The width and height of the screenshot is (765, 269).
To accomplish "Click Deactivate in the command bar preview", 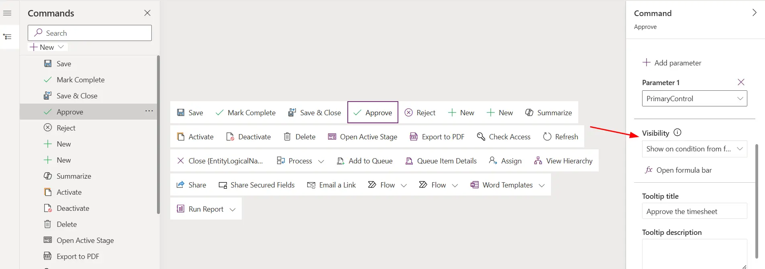I will point(249,137).
